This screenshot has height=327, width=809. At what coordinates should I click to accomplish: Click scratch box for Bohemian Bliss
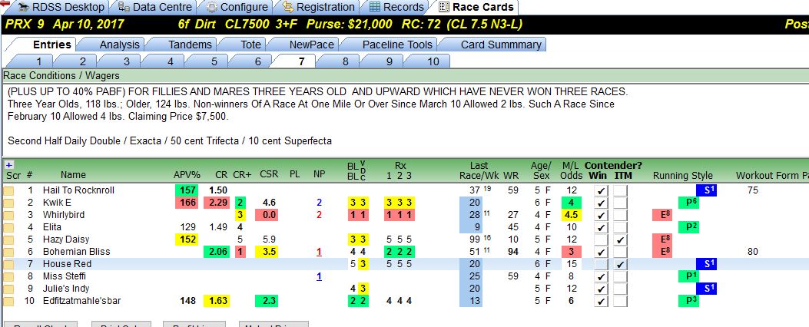coord(8,252)
